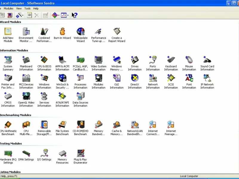Expand the wizard wand toolbar dropdown

(x=23, y=15)
